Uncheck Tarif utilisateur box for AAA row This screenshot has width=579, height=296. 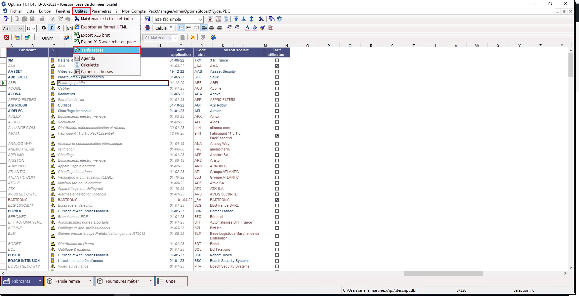click(x=277, y=66)
